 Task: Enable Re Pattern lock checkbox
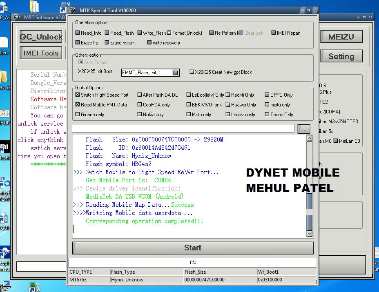[x=212, y=33]
